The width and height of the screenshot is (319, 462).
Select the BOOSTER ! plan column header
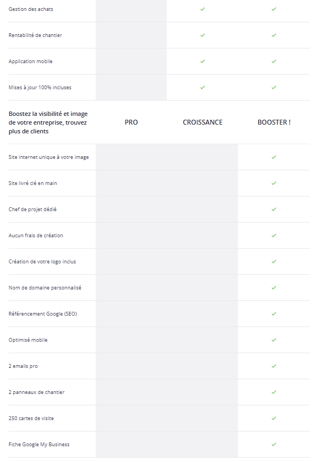point(274,122)
